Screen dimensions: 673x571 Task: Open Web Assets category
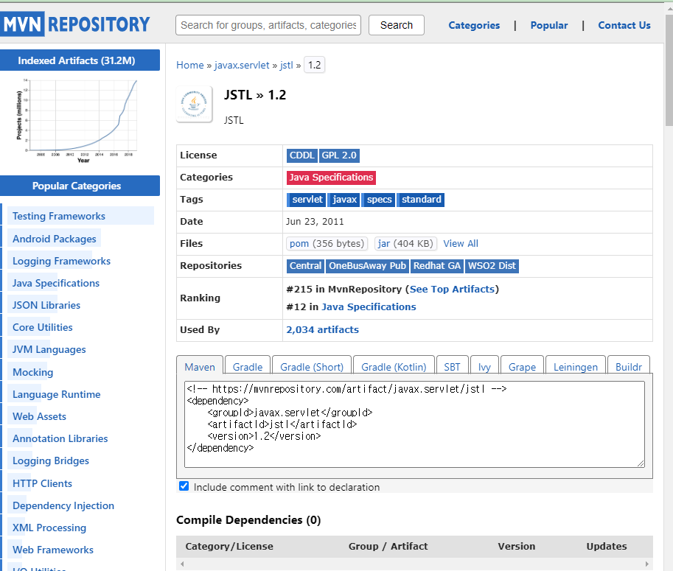pos(39,416)
